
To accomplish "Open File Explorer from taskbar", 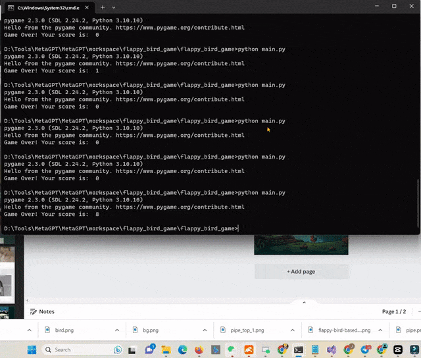I will click(166, 349).
